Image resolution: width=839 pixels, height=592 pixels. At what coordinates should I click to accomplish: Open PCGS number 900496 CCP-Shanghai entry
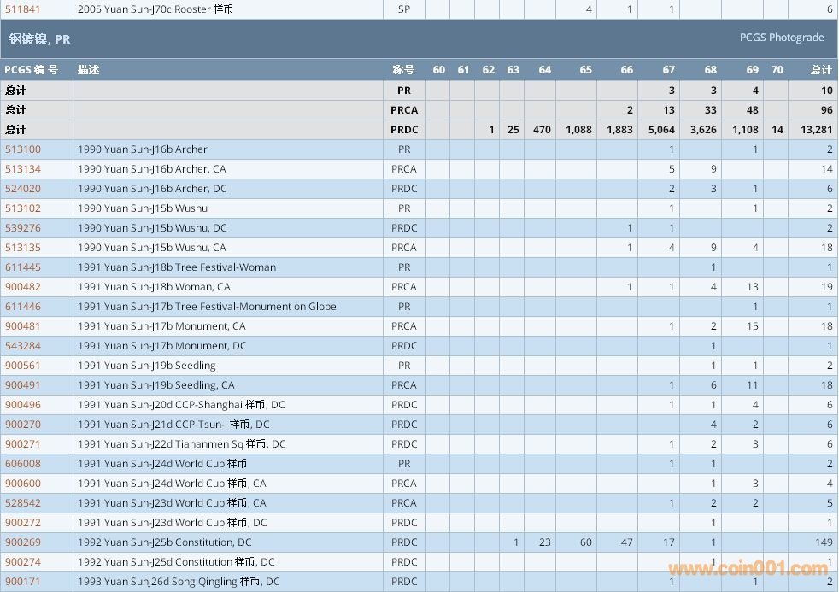[x=23, y=405]
